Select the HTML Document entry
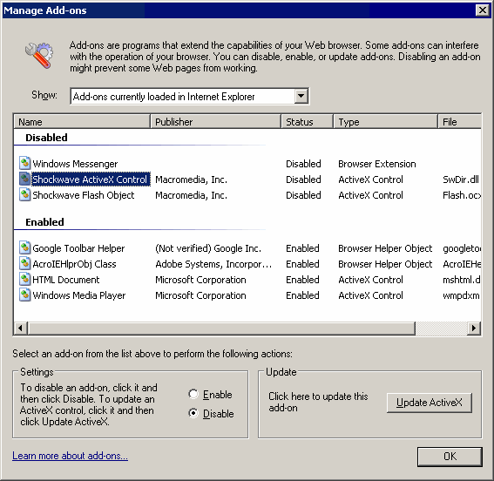 (66, 280)
